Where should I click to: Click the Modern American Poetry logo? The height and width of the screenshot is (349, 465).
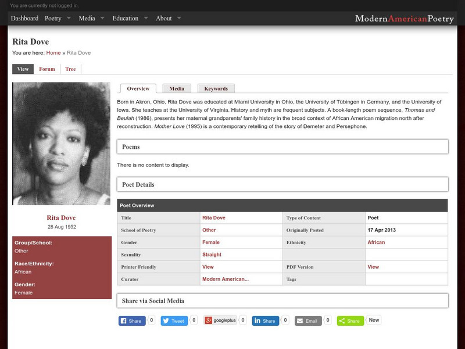click(x=404, y=19)
